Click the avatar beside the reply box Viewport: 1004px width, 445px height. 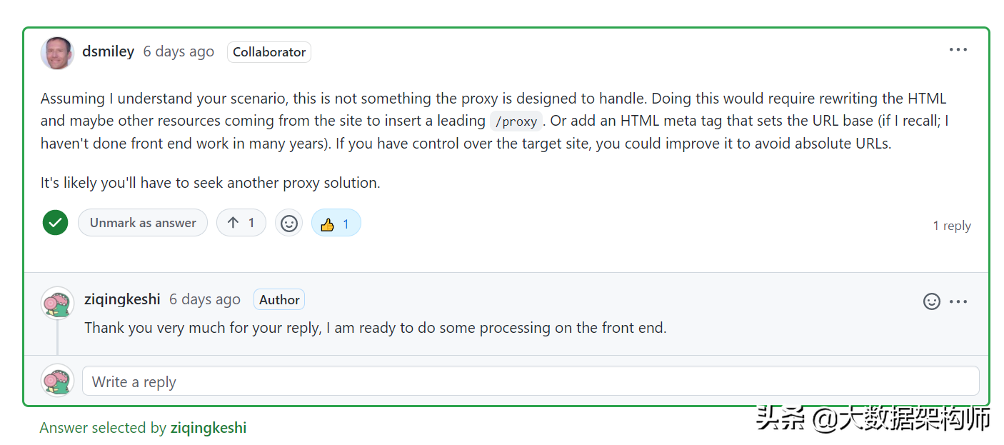[x=58, y=381]
